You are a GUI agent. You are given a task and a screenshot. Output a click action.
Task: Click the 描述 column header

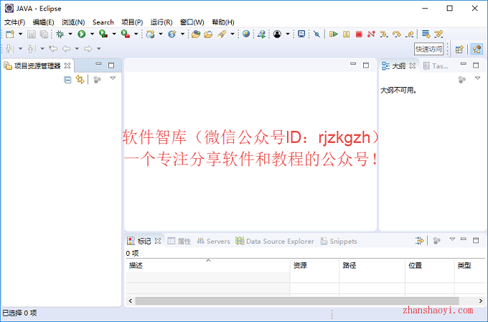pos(208,266)
